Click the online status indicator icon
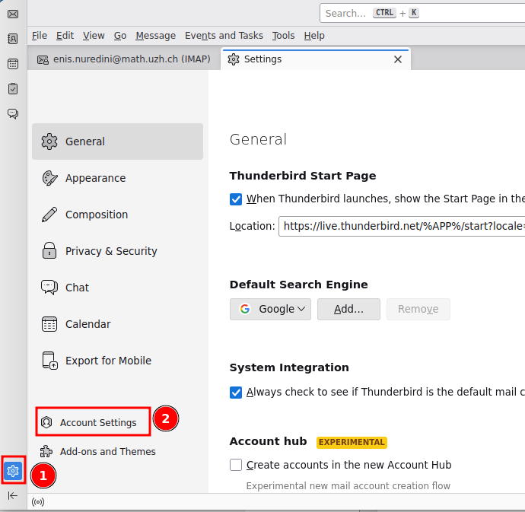This screenshot has height=512, width=525. (x=38, y=502)
